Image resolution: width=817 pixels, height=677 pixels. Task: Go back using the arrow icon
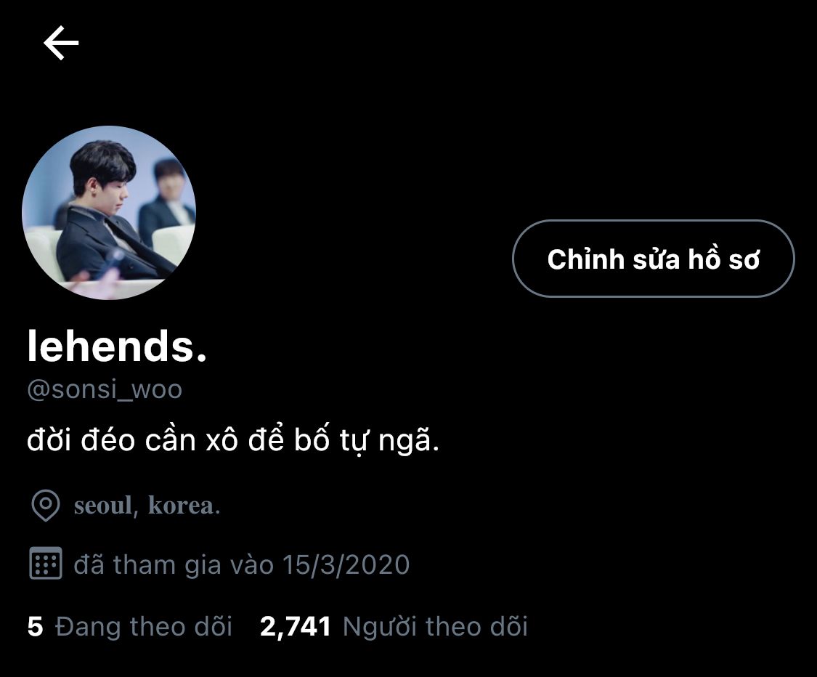pos(61,43)
